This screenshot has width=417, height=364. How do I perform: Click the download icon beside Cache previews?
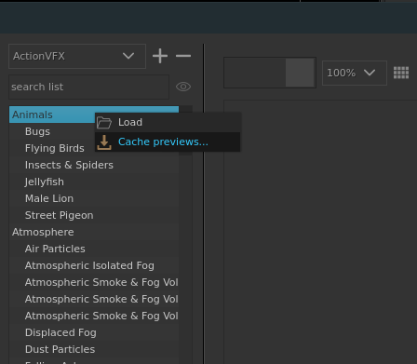[x=104, y=142]
